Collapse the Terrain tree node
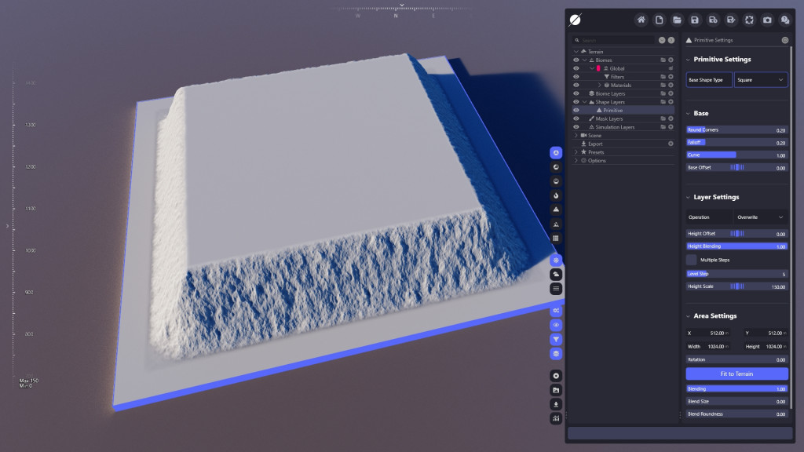 coord(576,52)
